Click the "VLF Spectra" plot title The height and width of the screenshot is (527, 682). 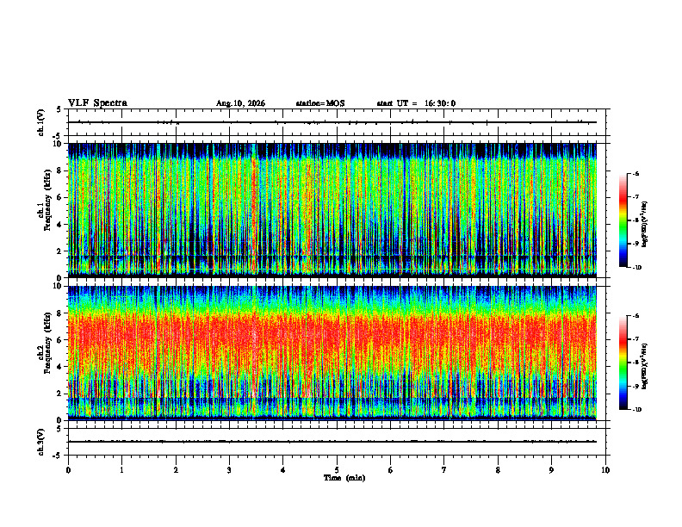[x=97, y=103]
